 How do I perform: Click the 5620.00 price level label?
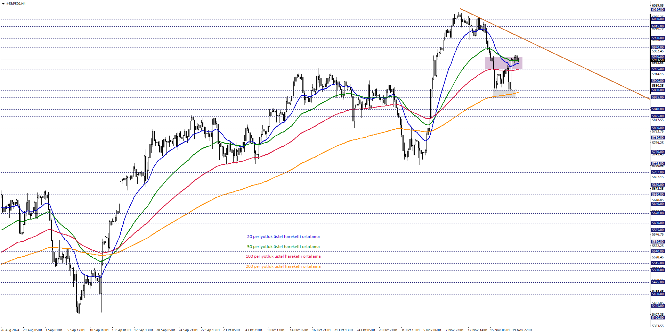(658, 213)
